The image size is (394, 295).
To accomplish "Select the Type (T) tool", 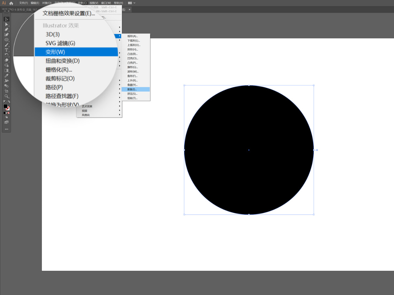I will (x=6, y=50).
